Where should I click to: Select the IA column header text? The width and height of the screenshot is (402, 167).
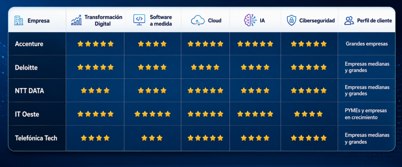[x=262, y=21]
